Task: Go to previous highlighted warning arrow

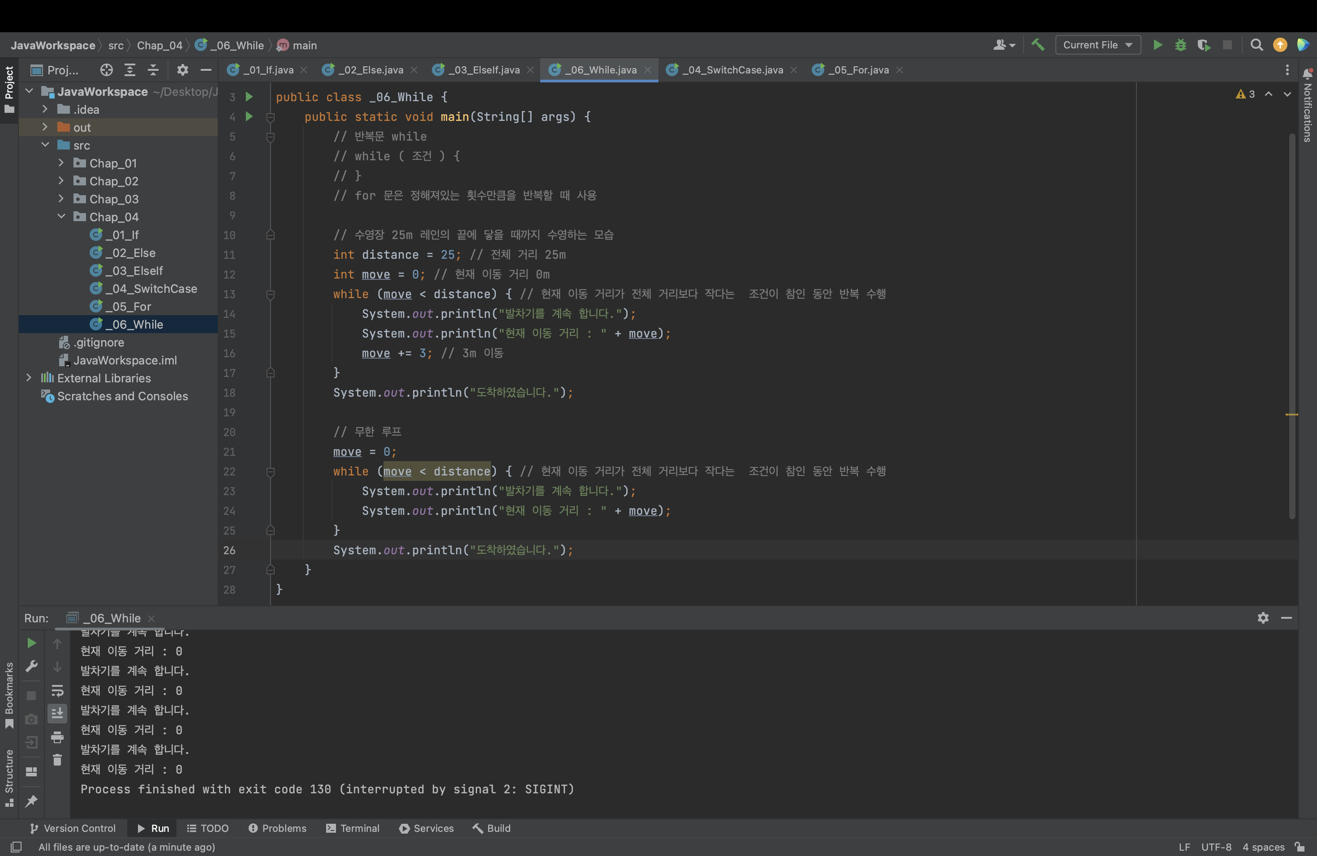Action: pyautogui.click(x=1268, y=94)
